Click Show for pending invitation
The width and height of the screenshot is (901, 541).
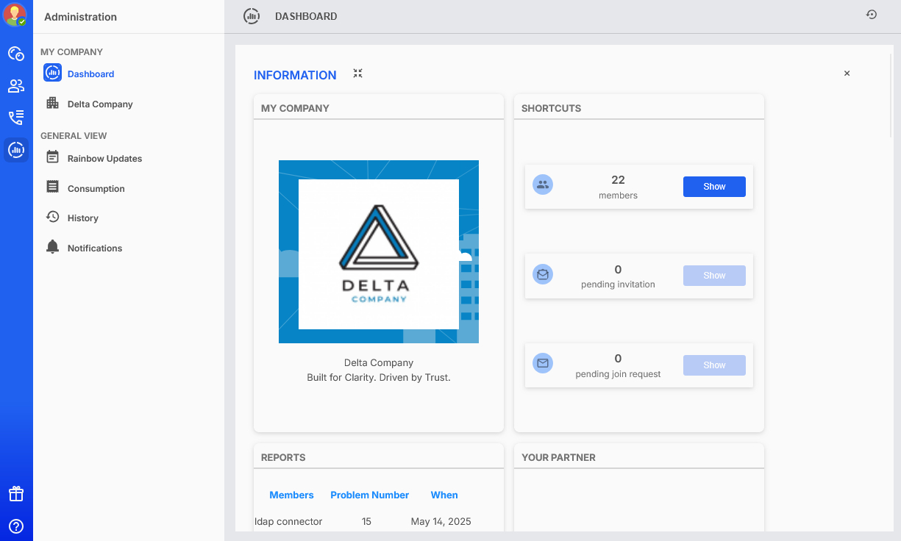[x=713, y=276]
